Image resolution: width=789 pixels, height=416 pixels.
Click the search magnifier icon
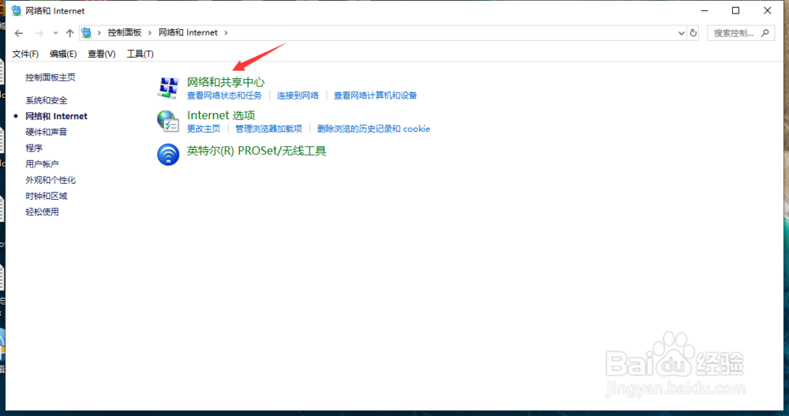click(x=765, y=33)
